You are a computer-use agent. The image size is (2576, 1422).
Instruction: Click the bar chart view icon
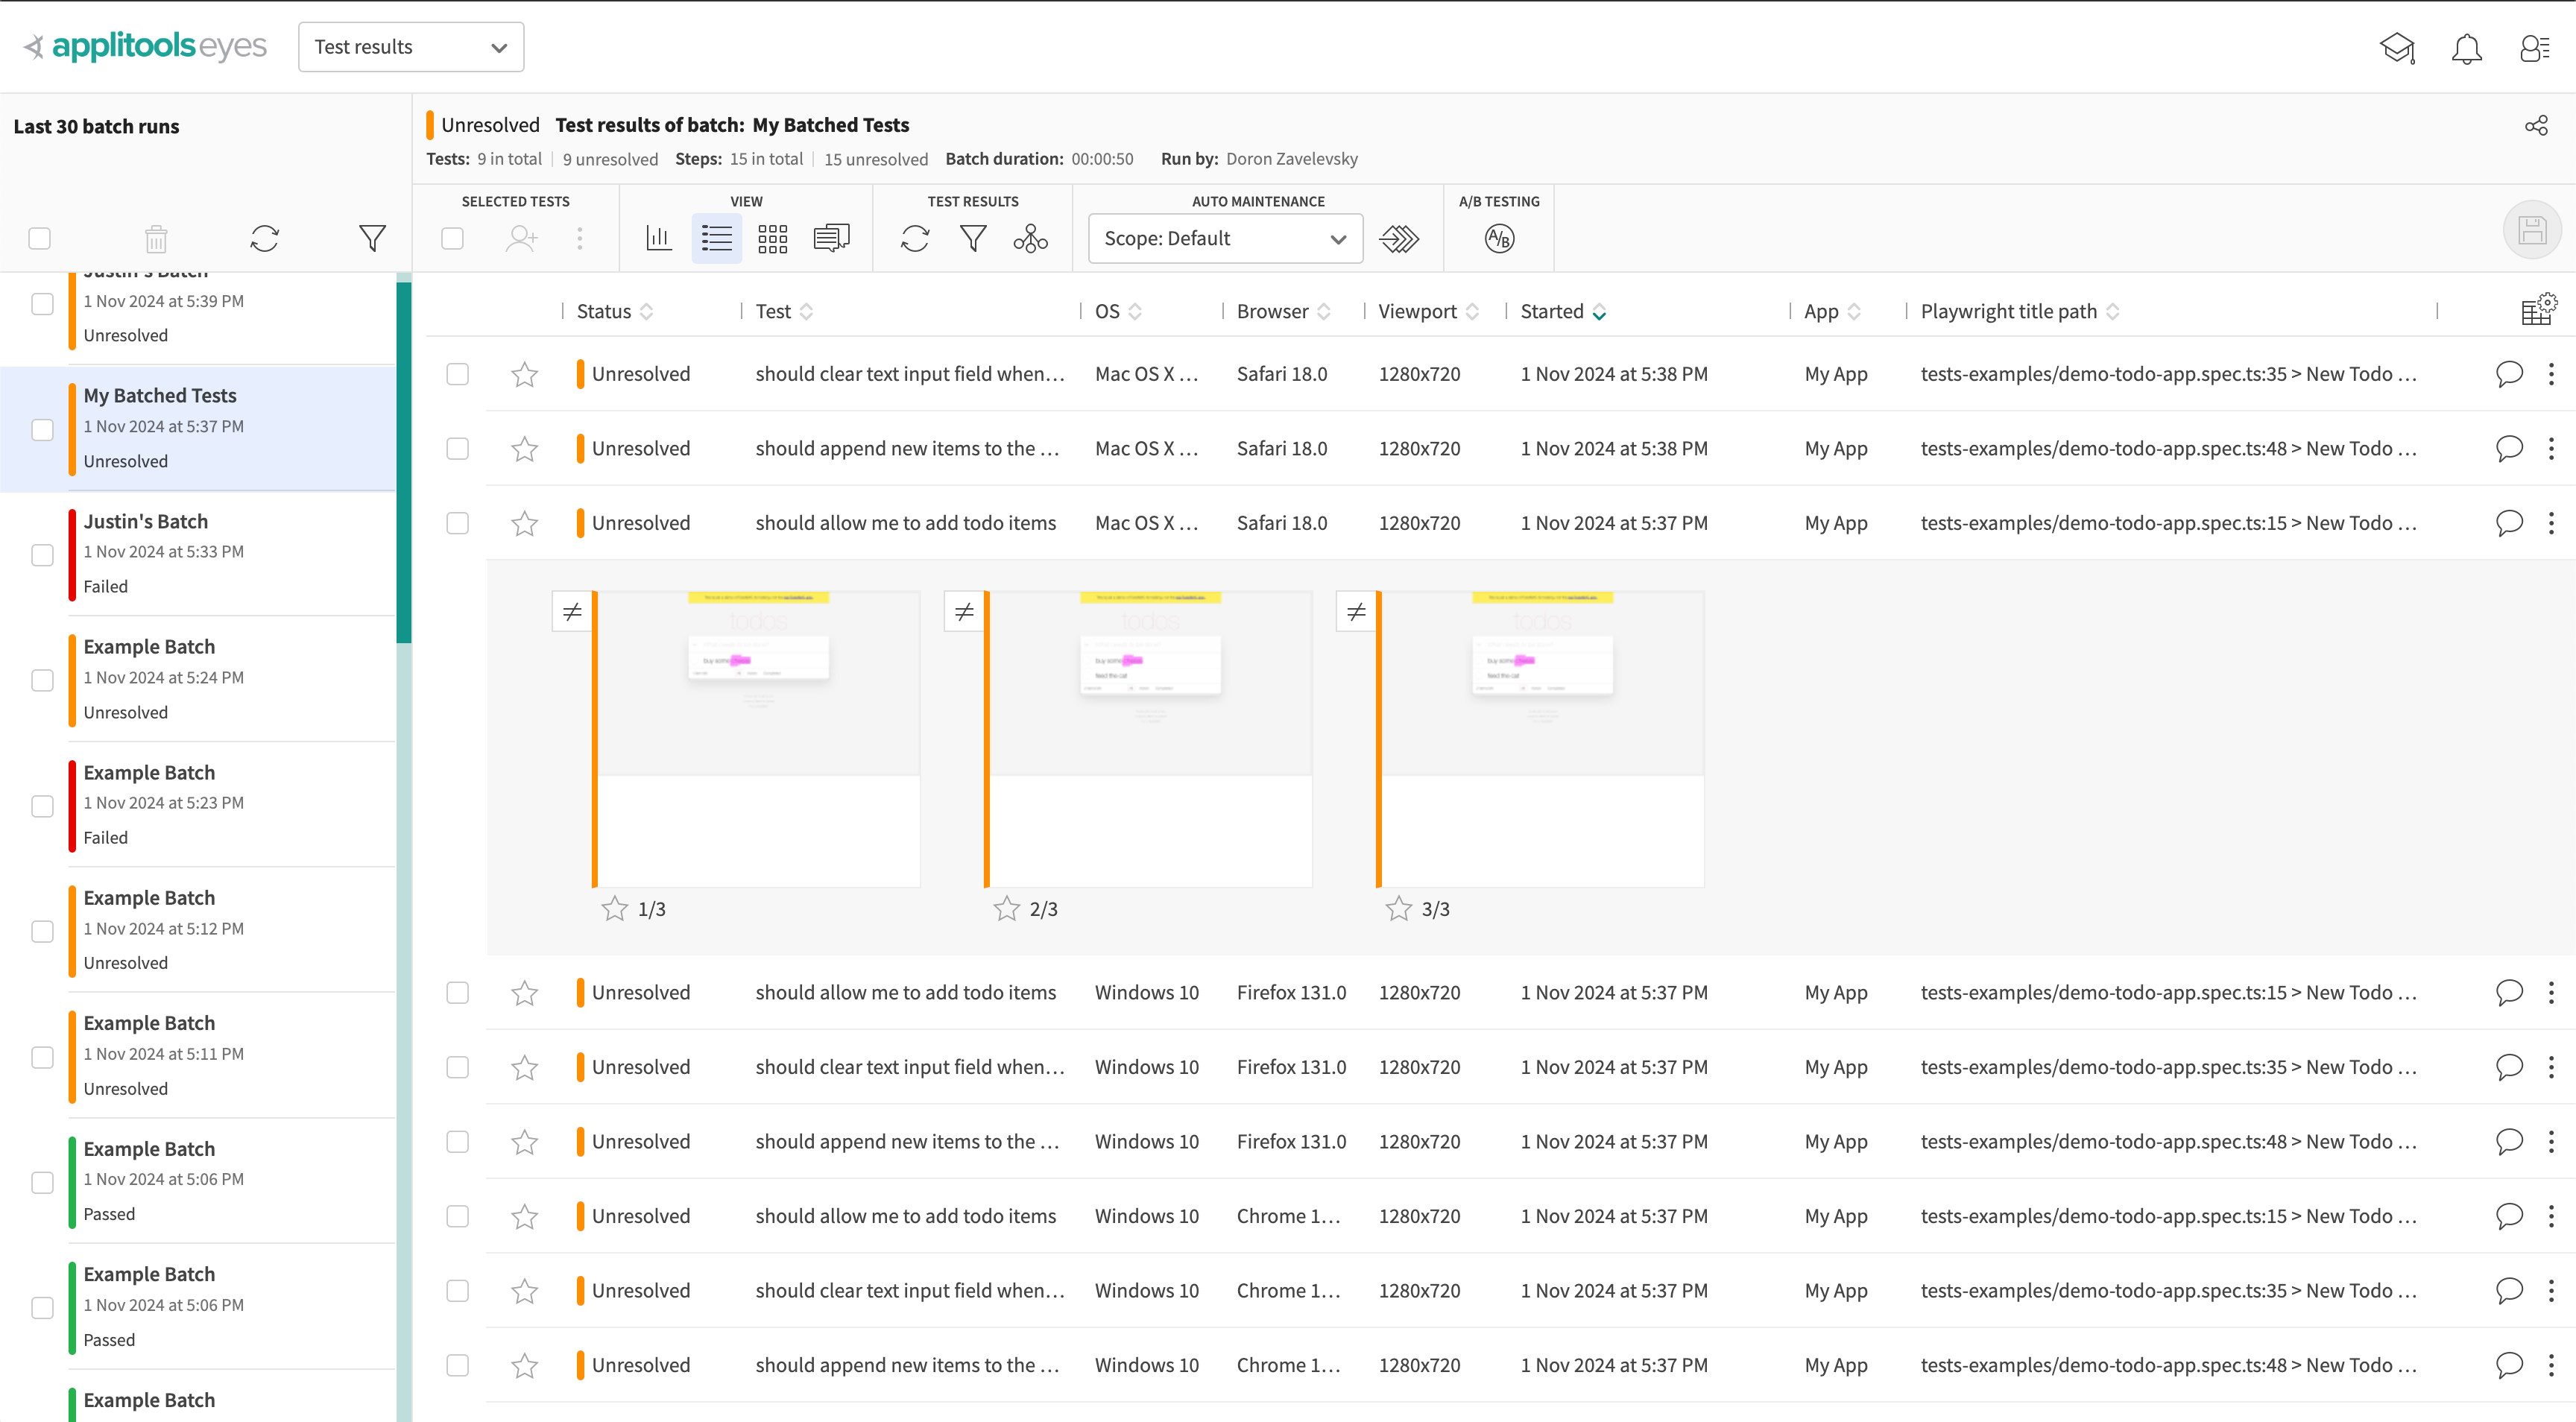point(657,236)
